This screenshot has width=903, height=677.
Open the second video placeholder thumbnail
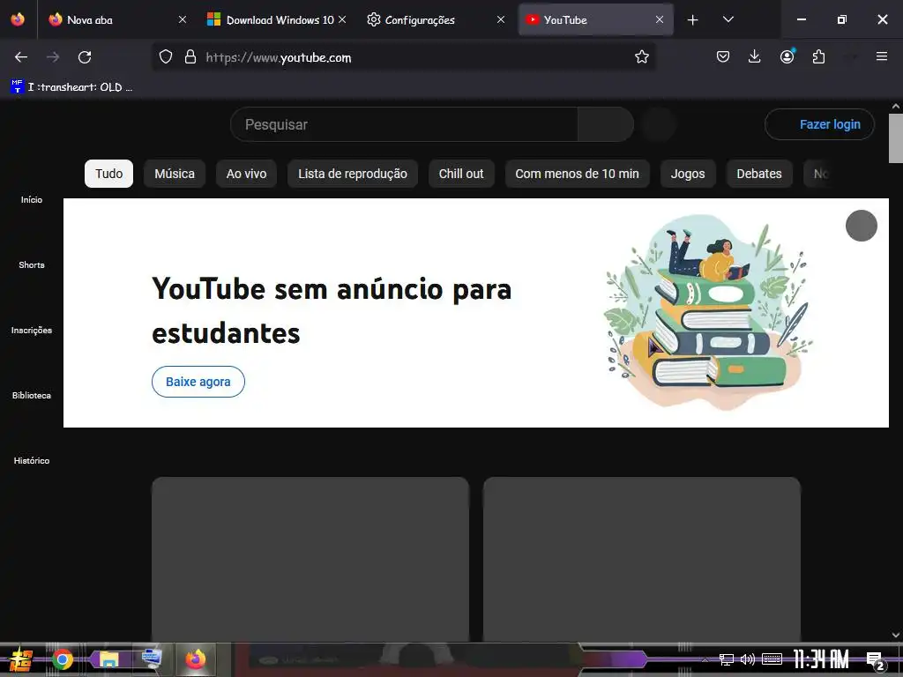point(642,558)
